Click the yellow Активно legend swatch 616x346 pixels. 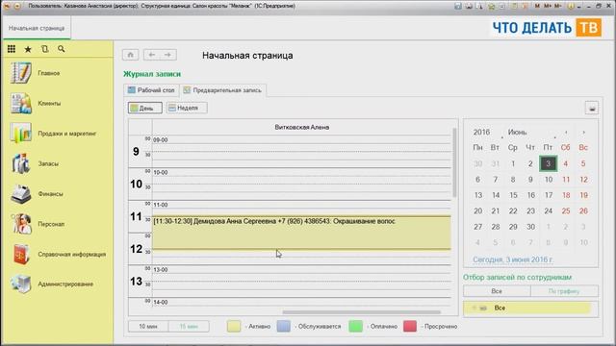pyautogui.click(x=234, y=327)
